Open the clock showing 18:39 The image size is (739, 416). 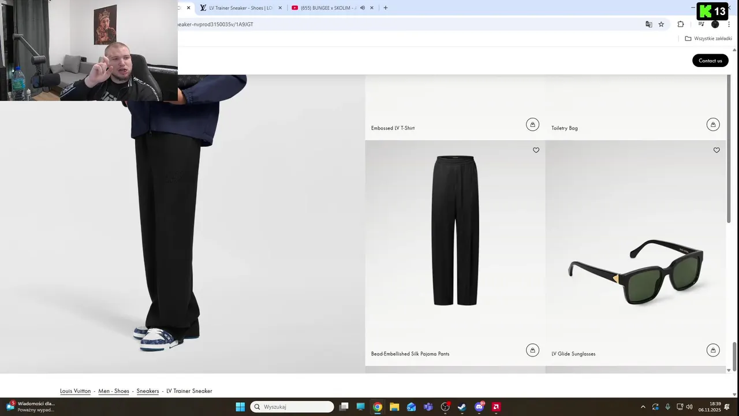click(x=710, y=407)
